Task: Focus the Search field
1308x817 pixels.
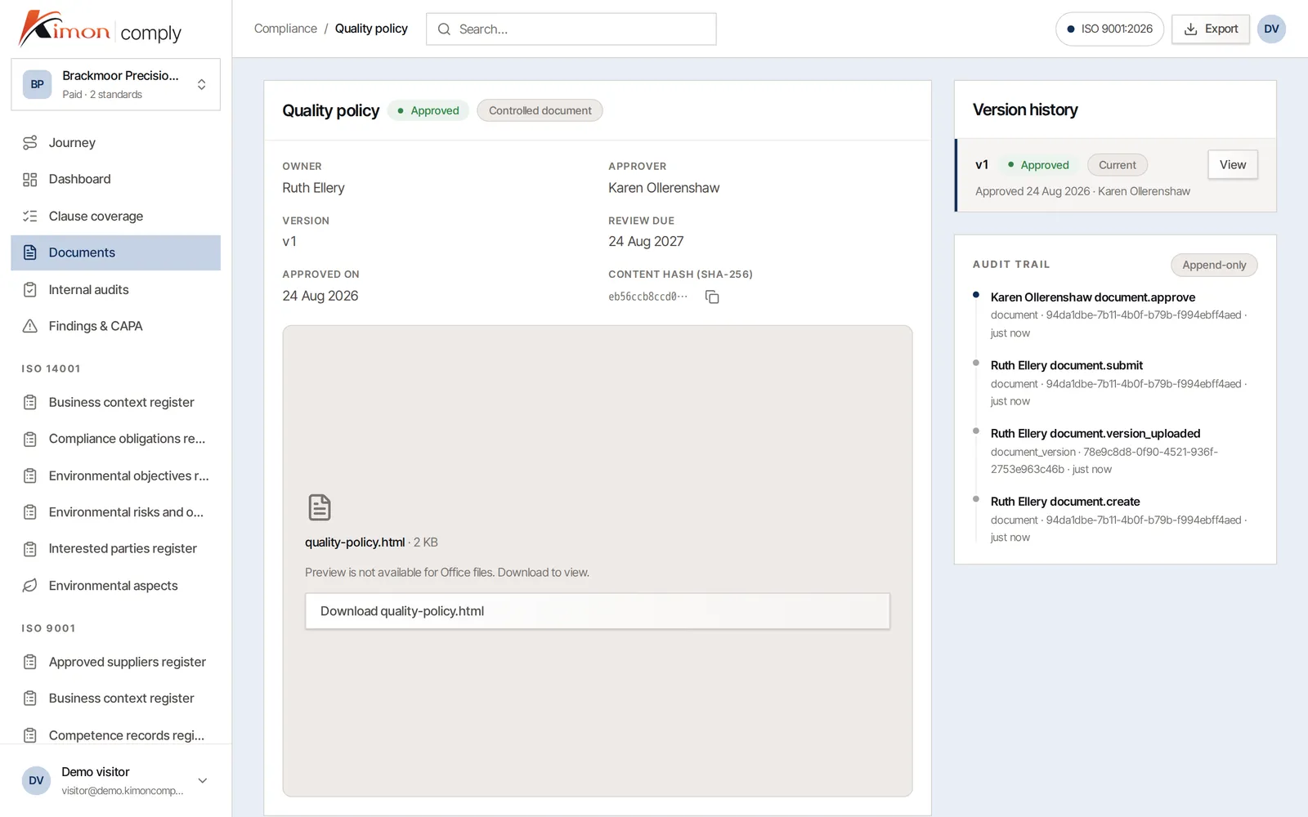Action: pyautogui.click(x=571, y=29)
